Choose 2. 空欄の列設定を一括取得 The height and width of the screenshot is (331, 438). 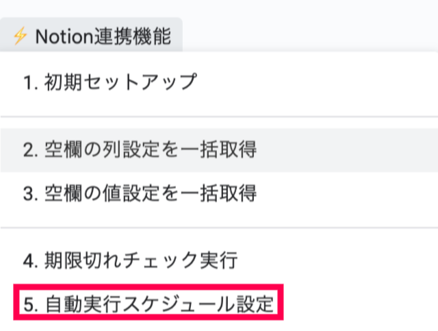coord(140,150)
